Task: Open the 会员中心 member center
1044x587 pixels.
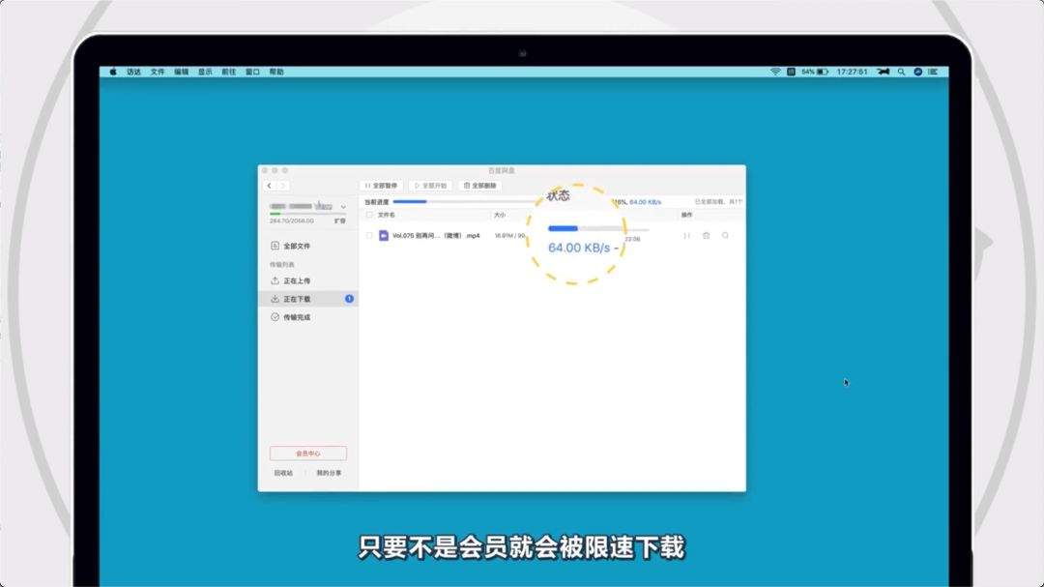Action: [x=308, y=454]
